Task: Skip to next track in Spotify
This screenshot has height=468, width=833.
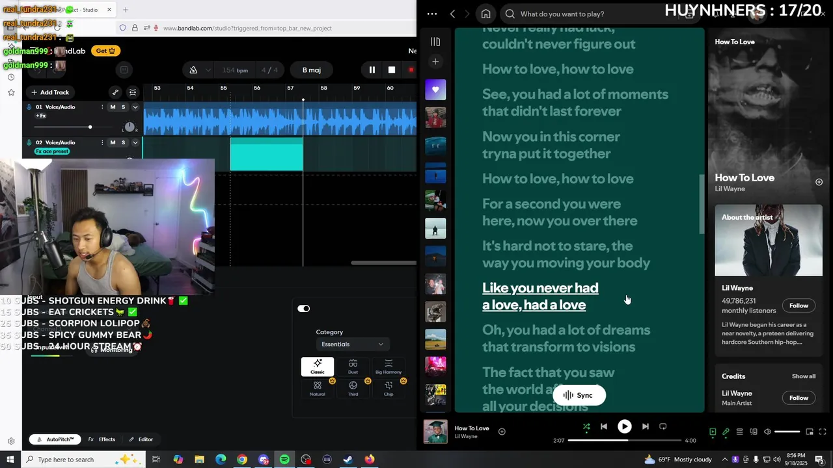Action: (645, 426)
